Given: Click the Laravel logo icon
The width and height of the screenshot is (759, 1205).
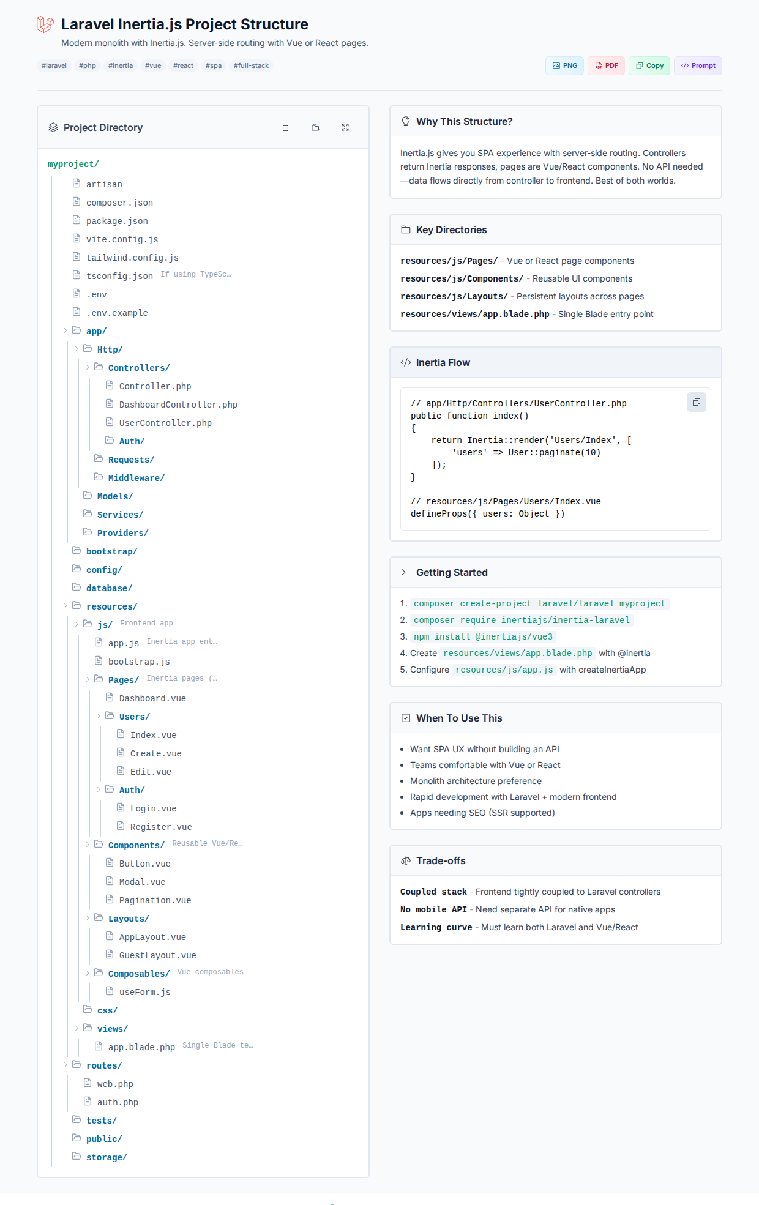Looking at the screenshot, I should (x=45, y=24).
